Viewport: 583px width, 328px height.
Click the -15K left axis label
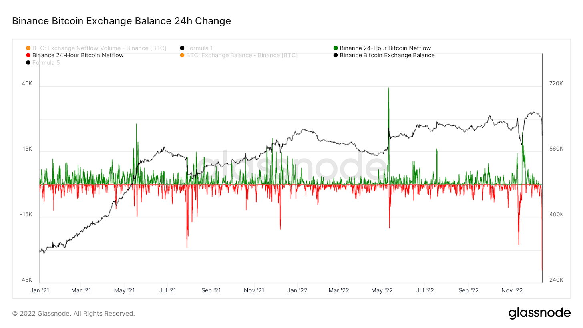pyautogui.click(x=26, y=214)
